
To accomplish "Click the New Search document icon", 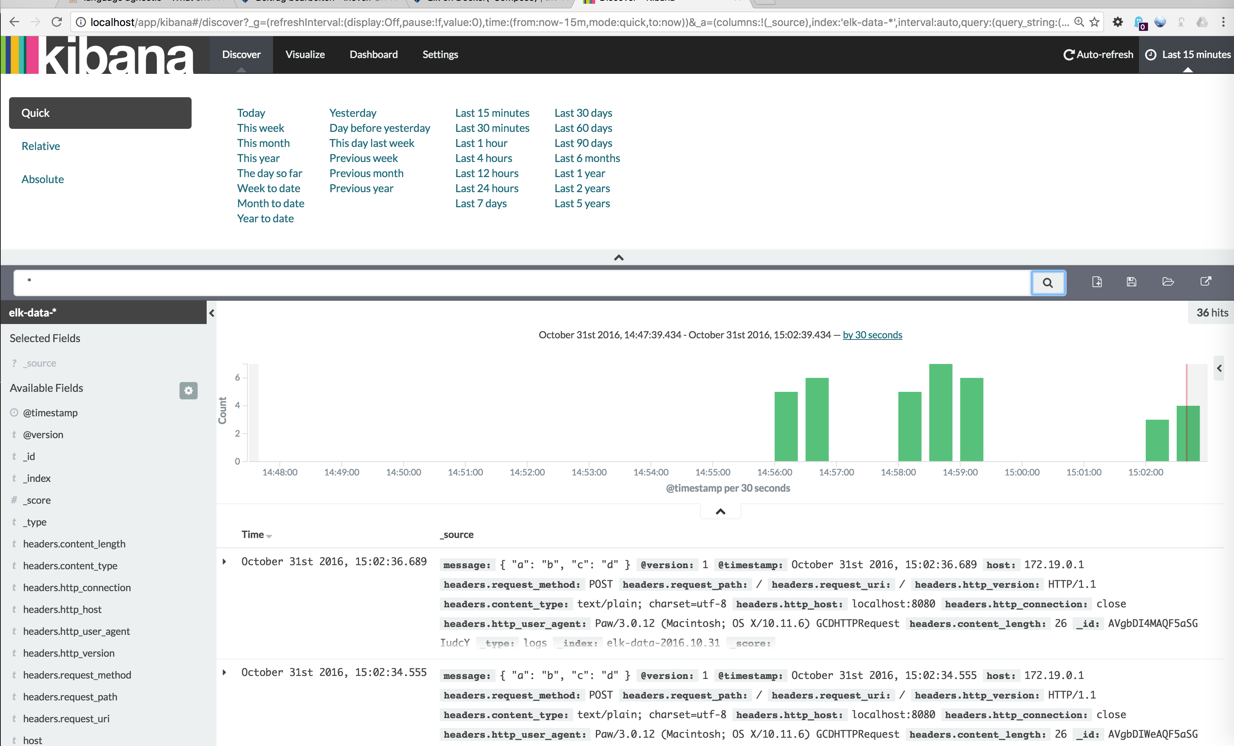I will coord(1097,282).
